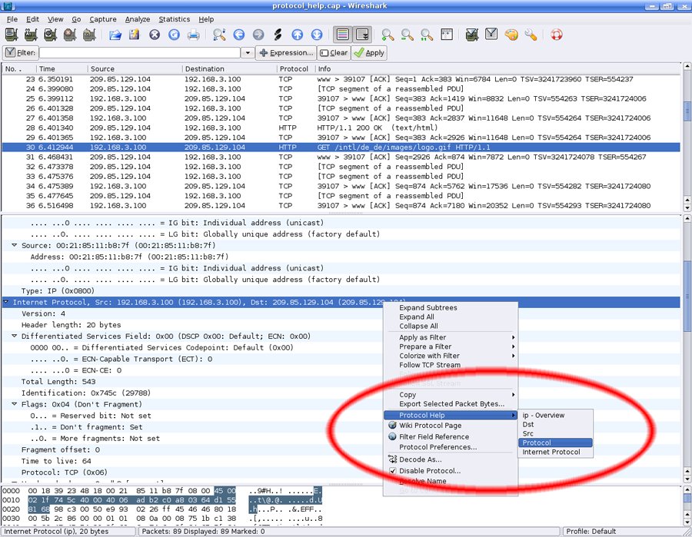This screenshot has width=692, height=537.
Task: Edit capture filters from the toolbar
Action: (472, 35)
